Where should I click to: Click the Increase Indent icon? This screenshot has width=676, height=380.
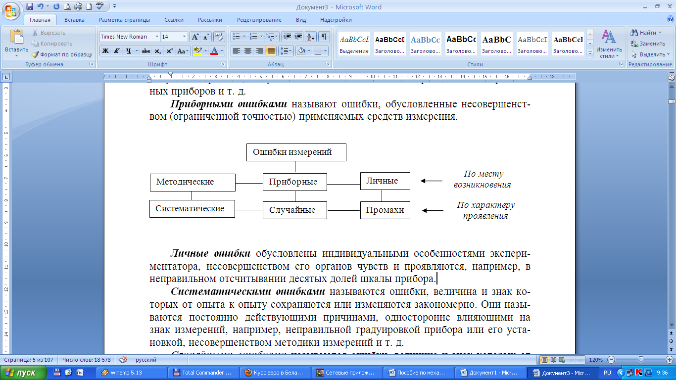pos(298,37)
